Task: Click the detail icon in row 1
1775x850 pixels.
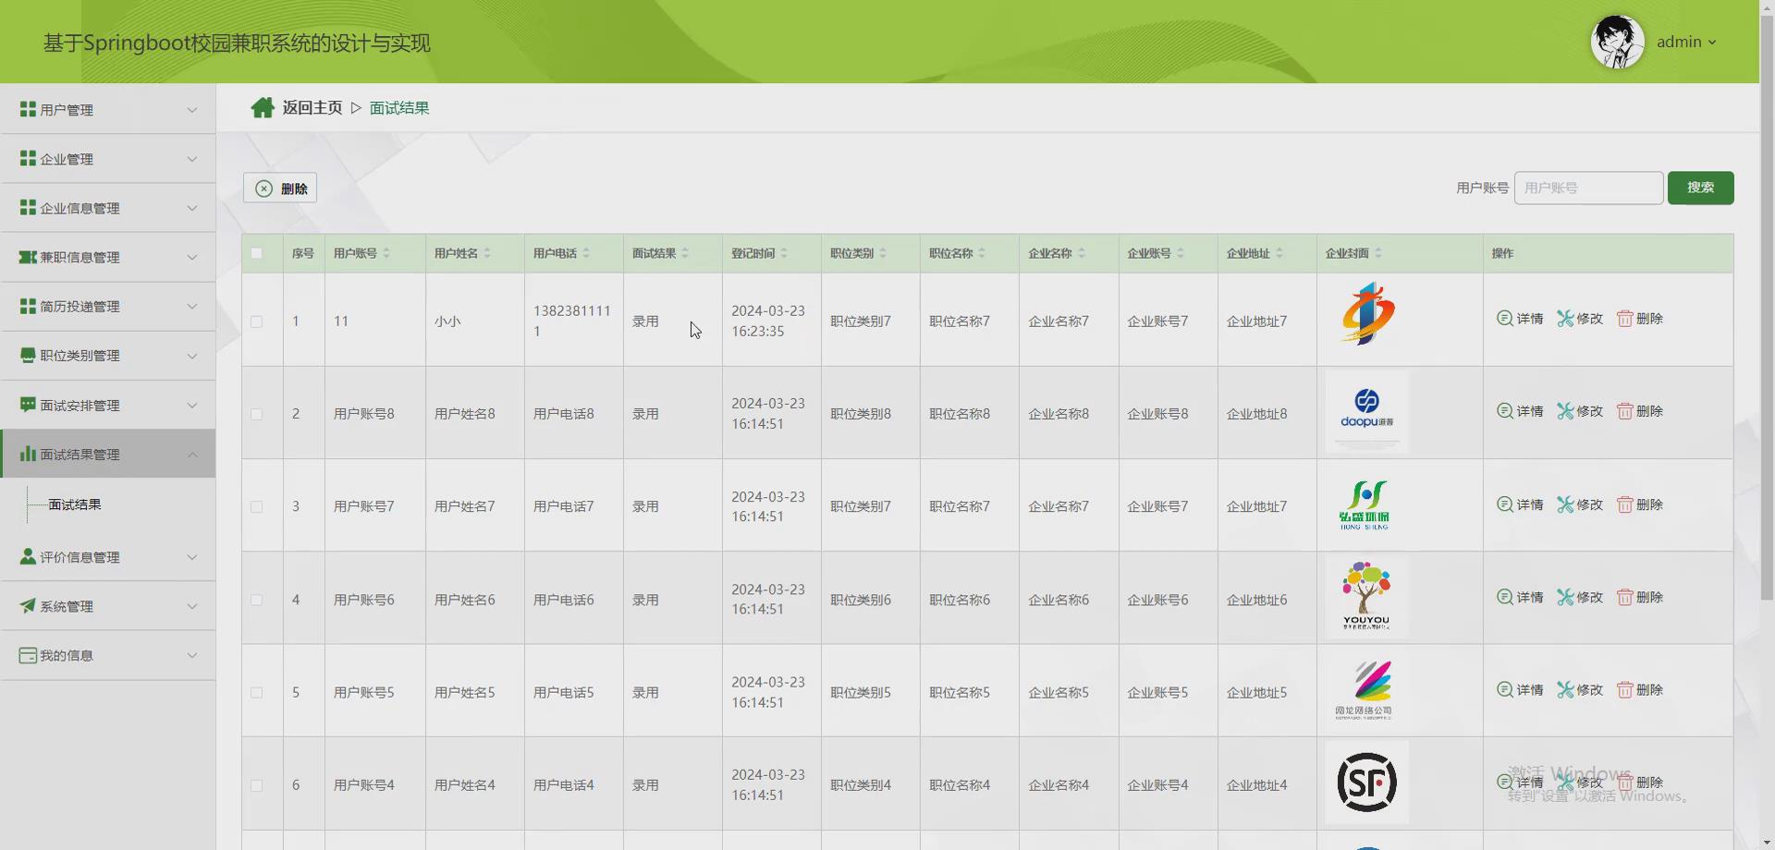Action: (1505, 319)
